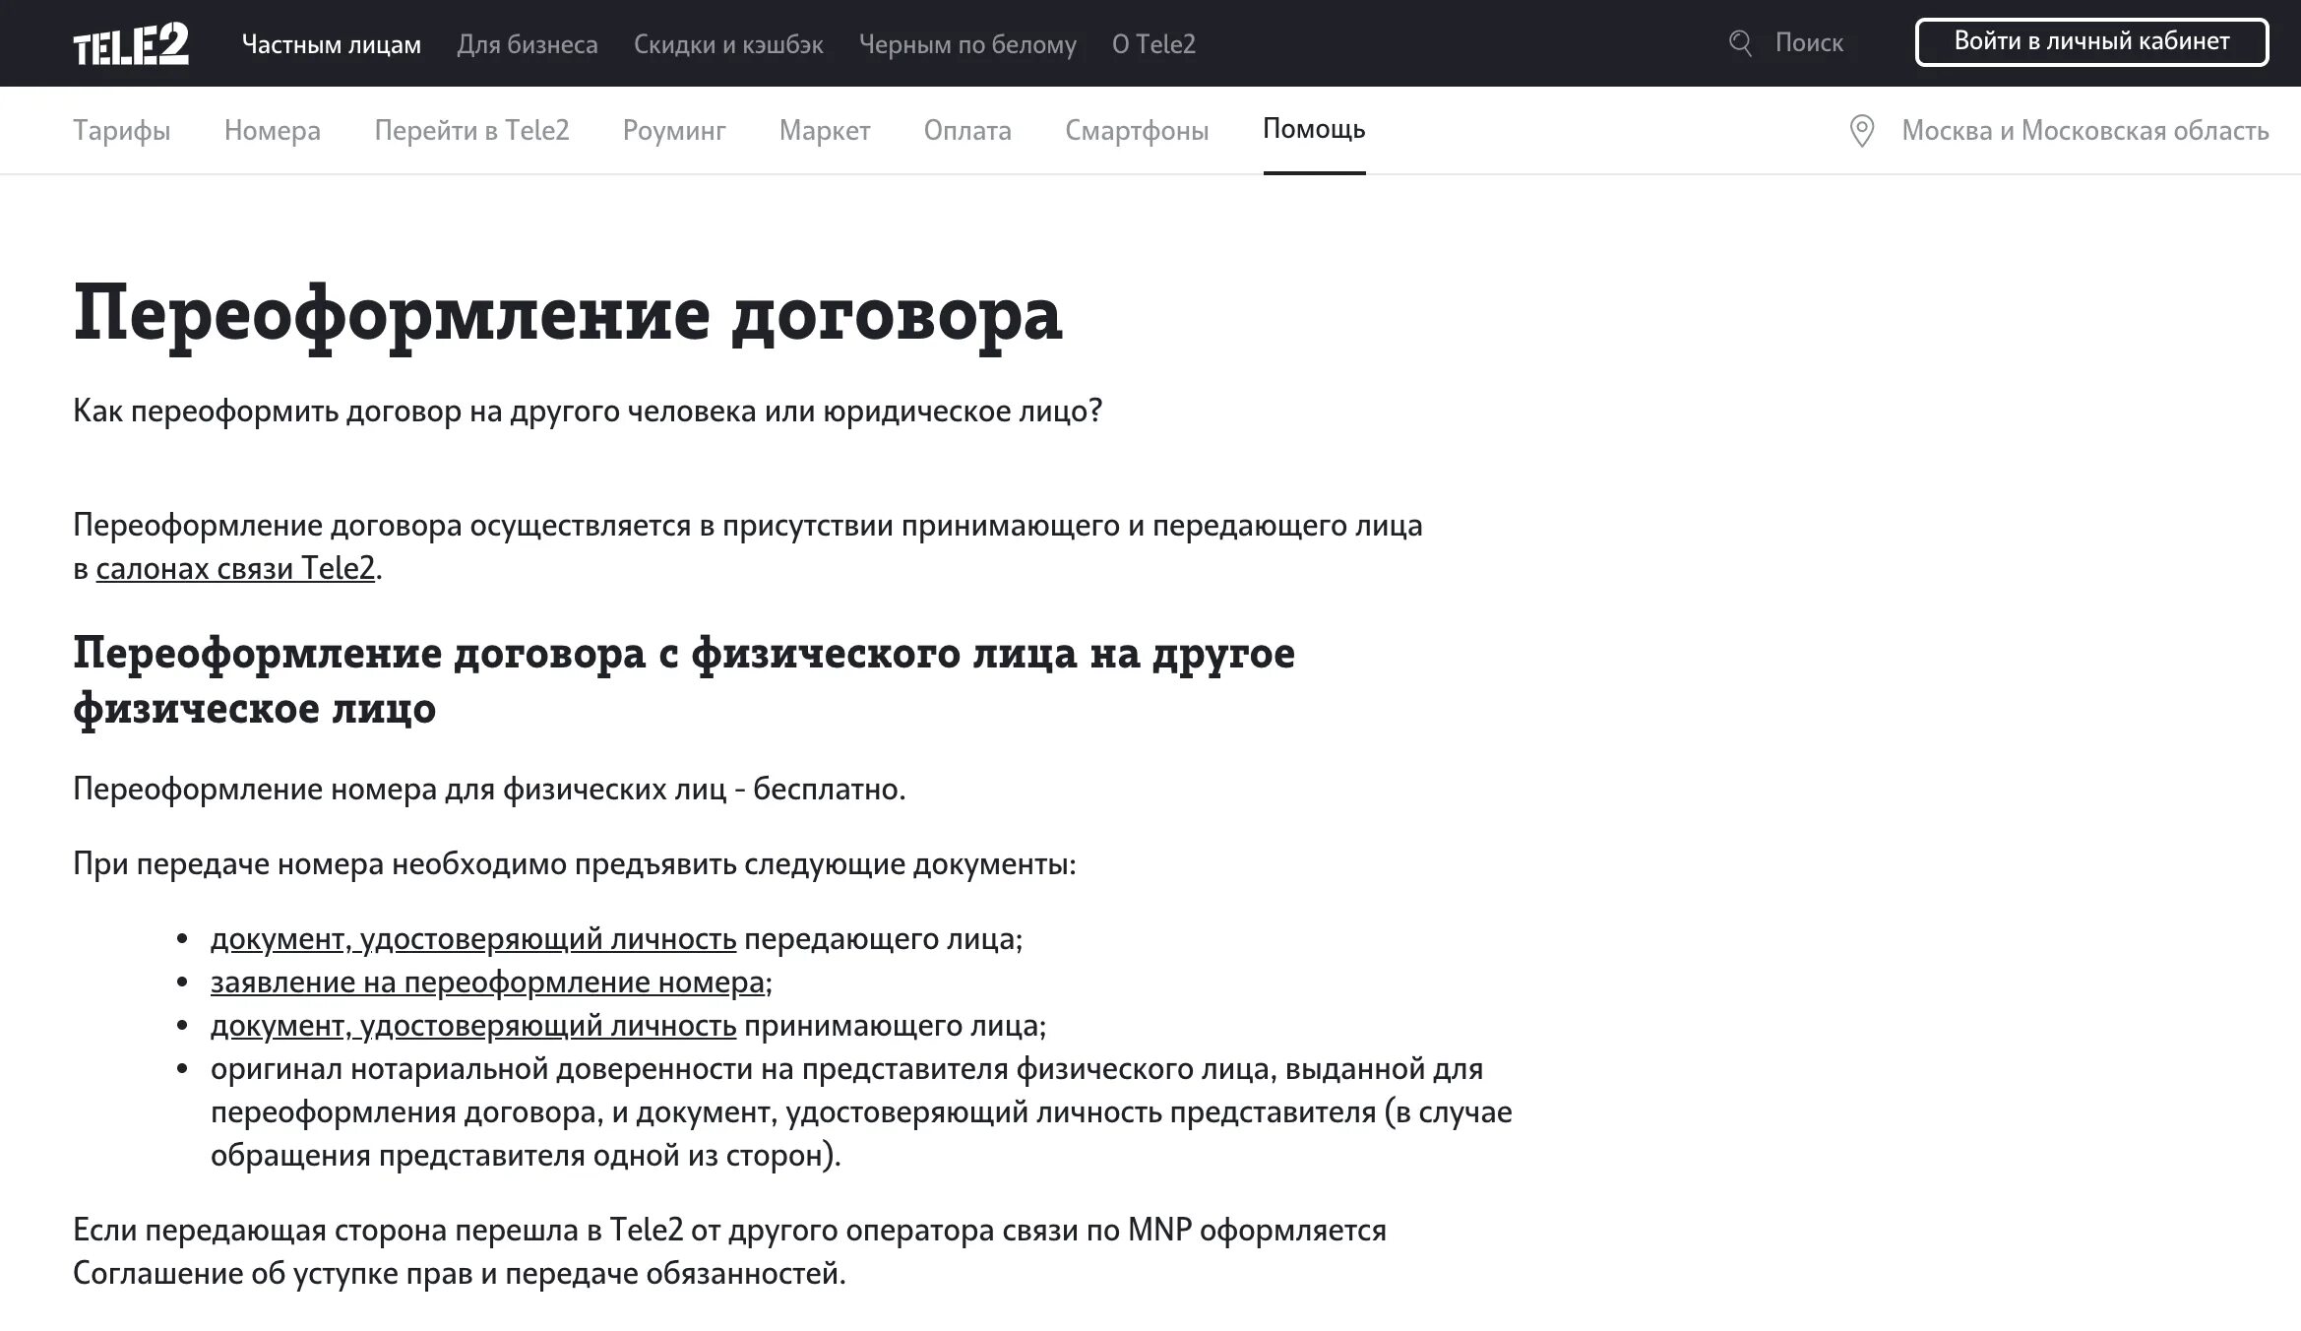Go to Скидки и кэшбэк
The height and width of the screenshot is (1331, 2301).
[x=727, y=44]
